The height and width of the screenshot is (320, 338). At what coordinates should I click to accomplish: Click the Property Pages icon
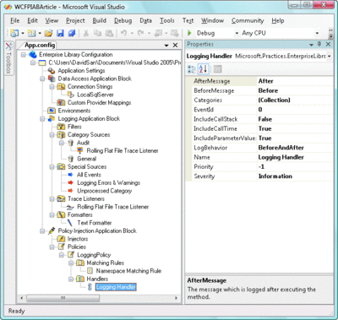click(x=217, y=68)
